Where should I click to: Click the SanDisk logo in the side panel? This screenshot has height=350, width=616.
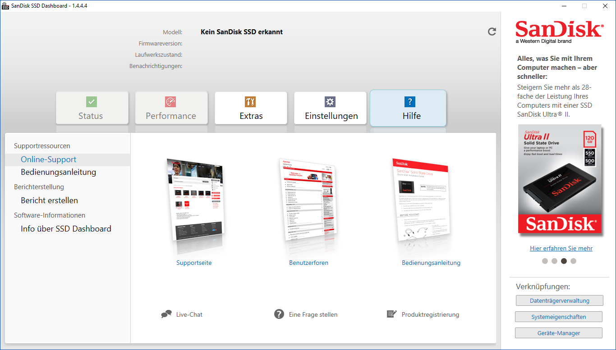[x=559, y=32]
